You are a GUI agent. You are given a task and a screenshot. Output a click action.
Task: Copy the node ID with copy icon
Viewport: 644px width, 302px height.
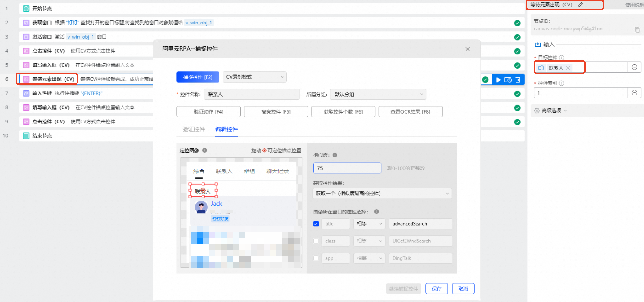tap(637, 30)
